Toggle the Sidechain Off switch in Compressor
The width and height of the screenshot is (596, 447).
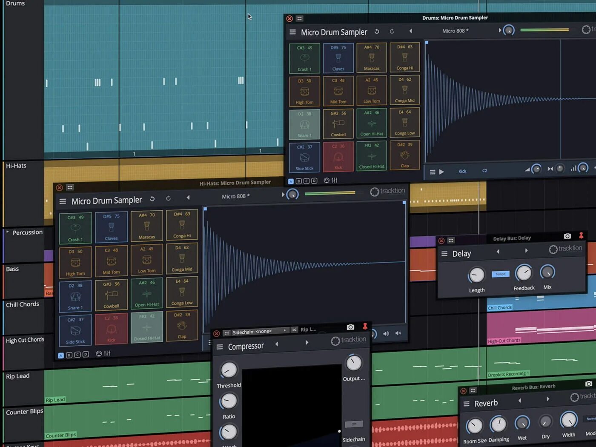click(354, 424)
